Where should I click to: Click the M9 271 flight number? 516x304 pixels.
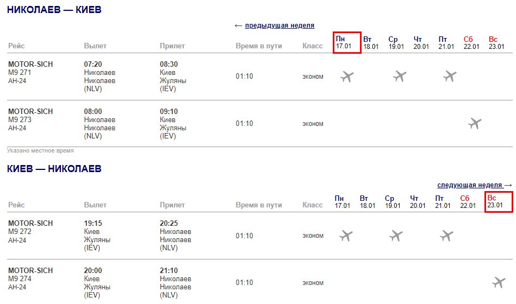click(20, 73)
